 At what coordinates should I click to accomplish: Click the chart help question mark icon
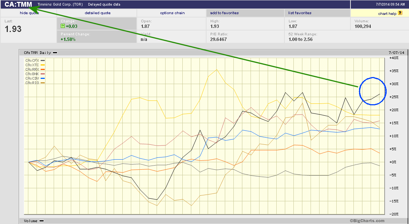[x=400, y=13]
